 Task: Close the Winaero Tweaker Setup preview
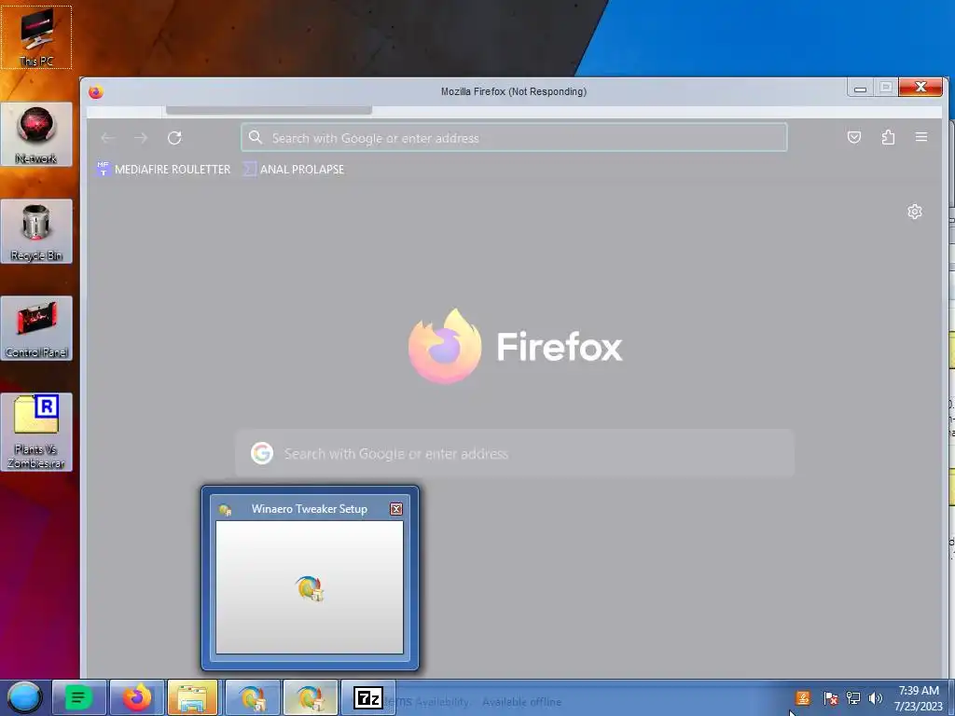pos(395,509)
